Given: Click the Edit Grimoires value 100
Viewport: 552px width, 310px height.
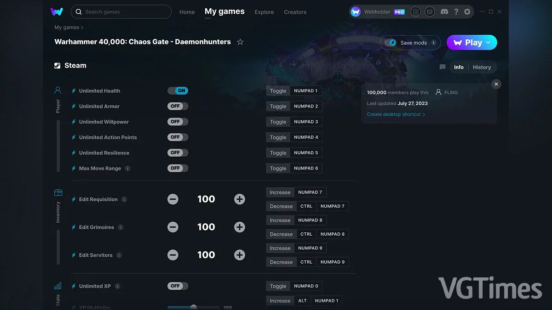Looking at the screenshot, I should [206, 227].
